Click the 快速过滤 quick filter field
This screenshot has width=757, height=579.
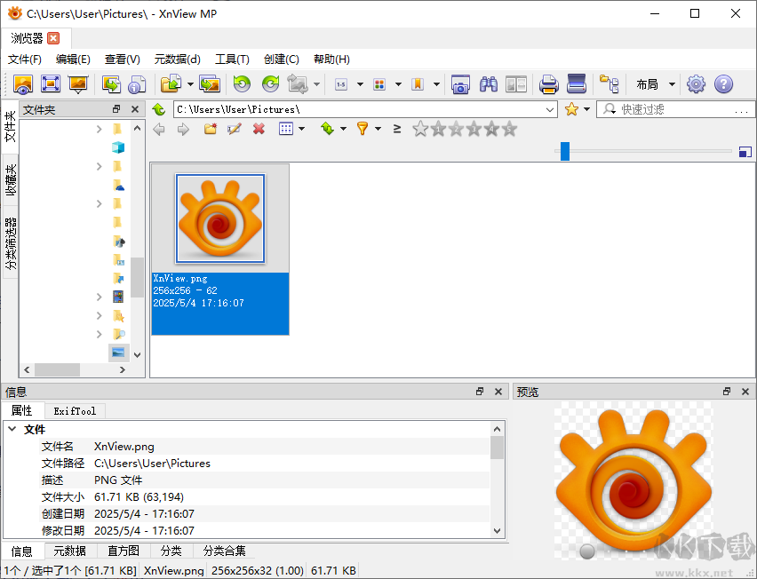[676, 109]
